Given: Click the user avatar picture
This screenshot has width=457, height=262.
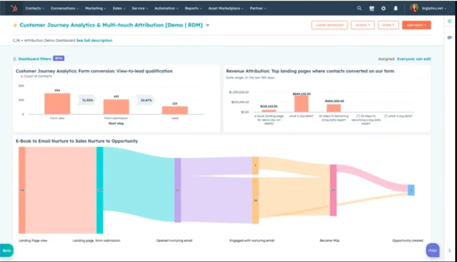Looking at the screenshot, I should point(414,8).
